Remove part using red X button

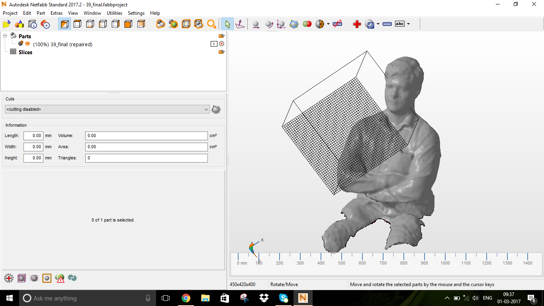221,44
